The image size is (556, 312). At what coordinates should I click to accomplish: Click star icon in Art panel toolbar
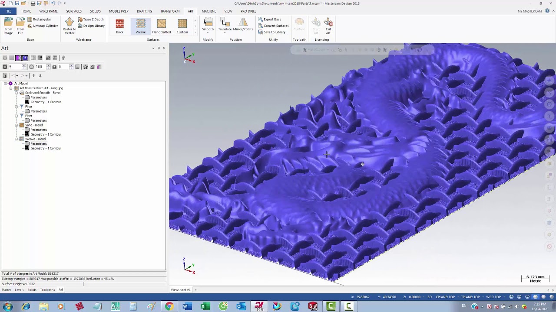click(x=86, y=67)
